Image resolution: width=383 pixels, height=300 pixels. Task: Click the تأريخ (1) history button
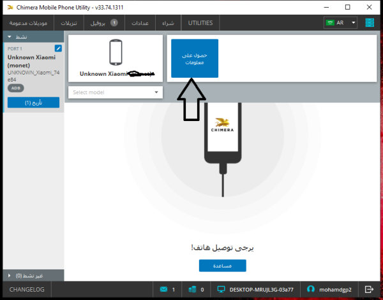tap(33, 103)
